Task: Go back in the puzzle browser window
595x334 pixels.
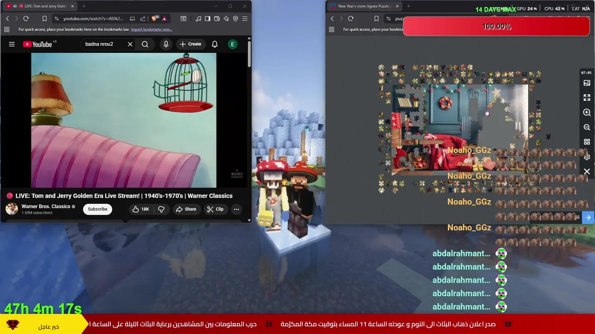Action: [332, 19]
